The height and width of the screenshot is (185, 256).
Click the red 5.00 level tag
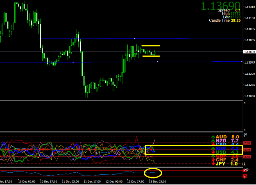coord(247,150)
